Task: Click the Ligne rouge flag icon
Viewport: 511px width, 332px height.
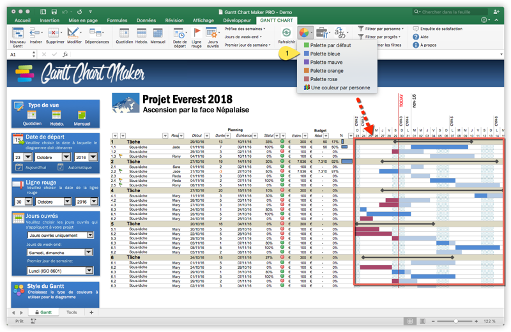Action: (x=197, y=33)
